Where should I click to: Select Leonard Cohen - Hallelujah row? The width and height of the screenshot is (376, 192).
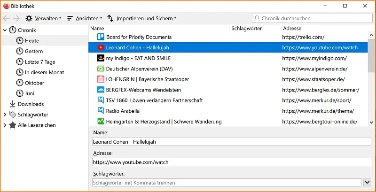pos(228,47)
